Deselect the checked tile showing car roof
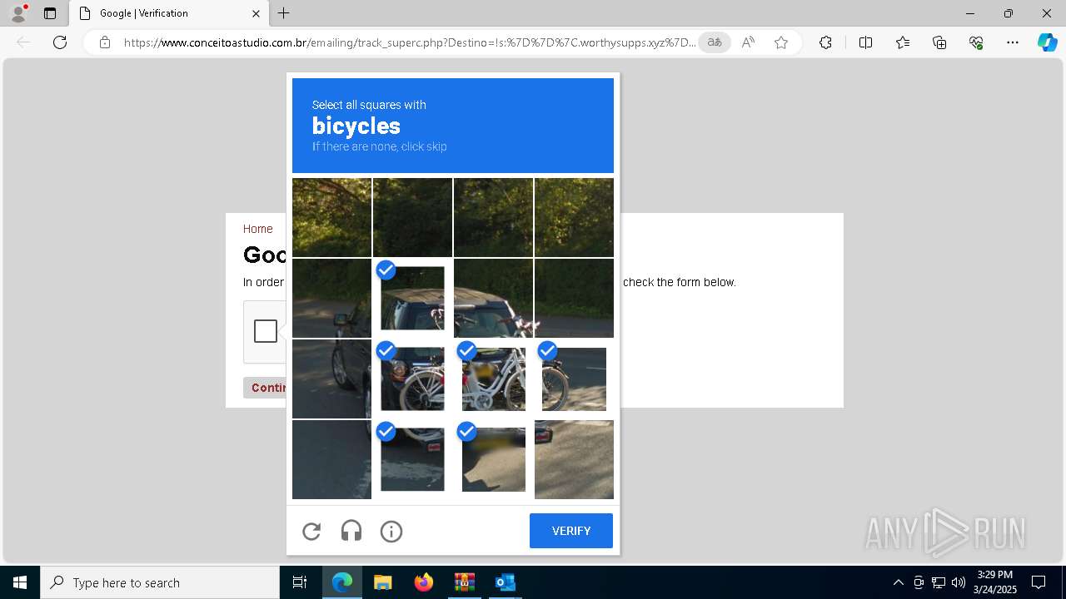1066x599 pixels. click(x=412, y=298)
